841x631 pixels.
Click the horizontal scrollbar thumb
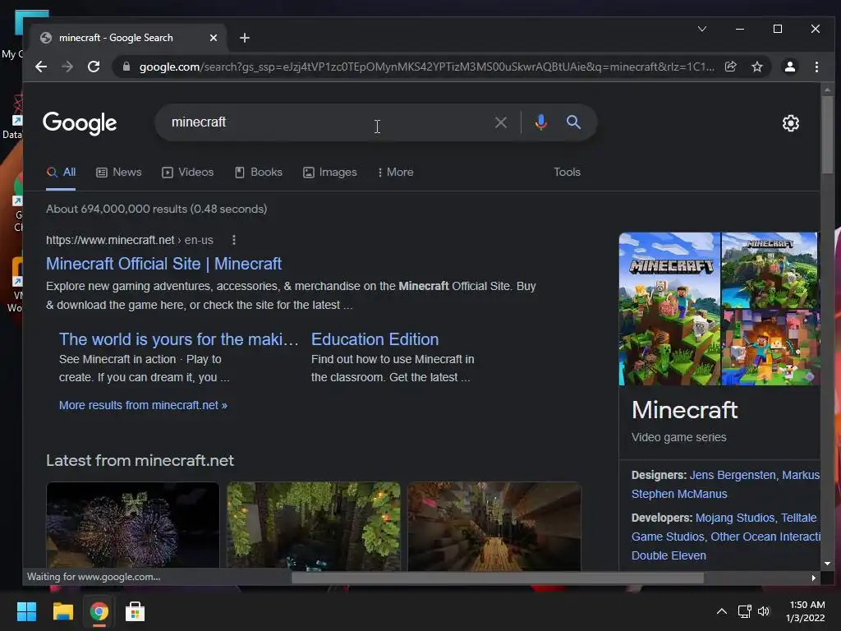pos(497,578)
